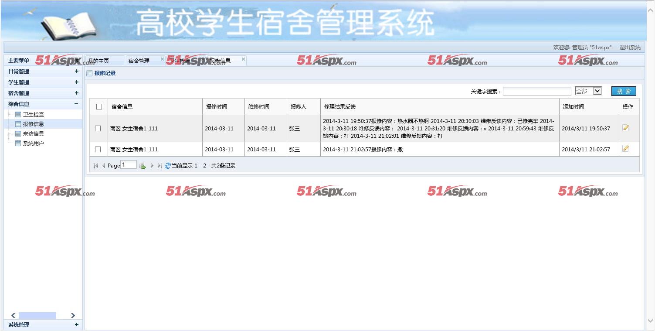
Task: Click the 添加时间 column header
Action: 589,106
